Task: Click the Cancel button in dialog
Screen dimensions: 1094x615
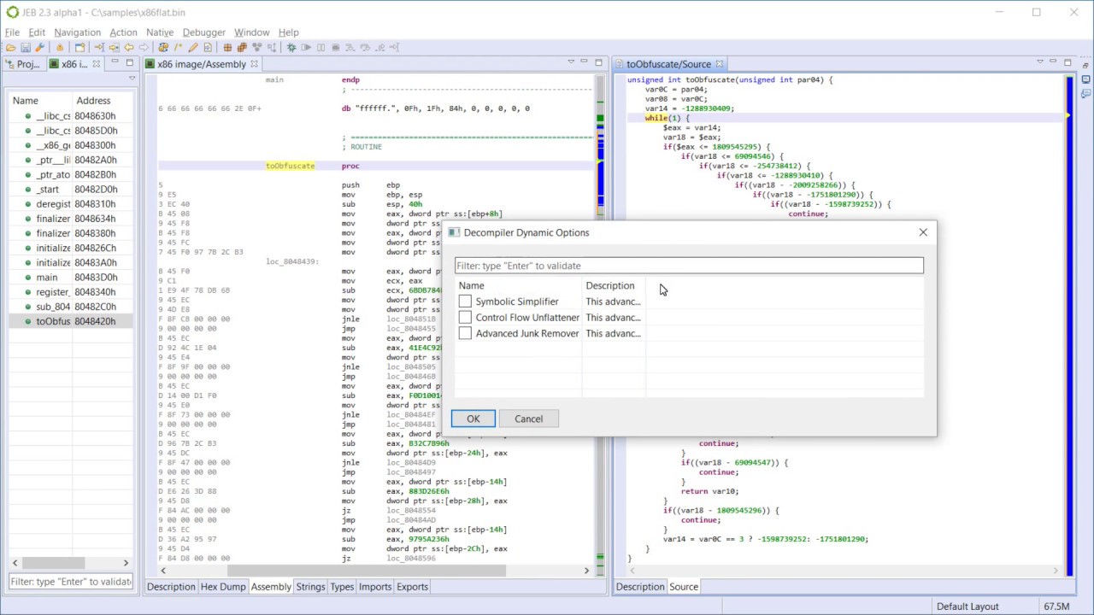Action: (x=528, y=419)
